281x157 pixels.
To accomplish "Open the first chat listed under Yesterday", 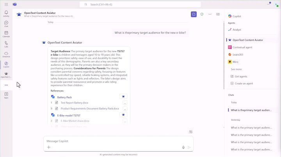I will click(x=251, y=128).
